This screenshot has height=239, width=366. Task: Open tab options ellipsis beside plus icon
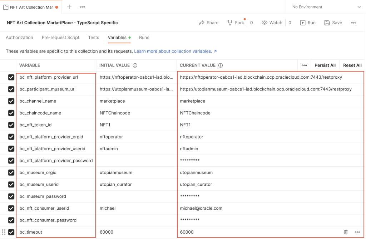click(82, 7)
